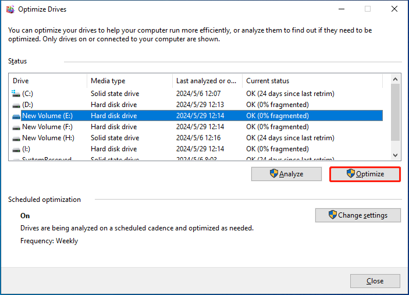Screen dimensions: 409x295
Task: Click the drive list scrollbar thumb
Action: [x=395, y=112]
